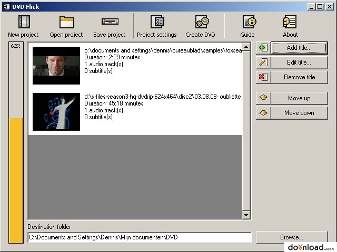Click the Add title... button
Viewport: 337px width, 252px height.
[x=299, y=48]
